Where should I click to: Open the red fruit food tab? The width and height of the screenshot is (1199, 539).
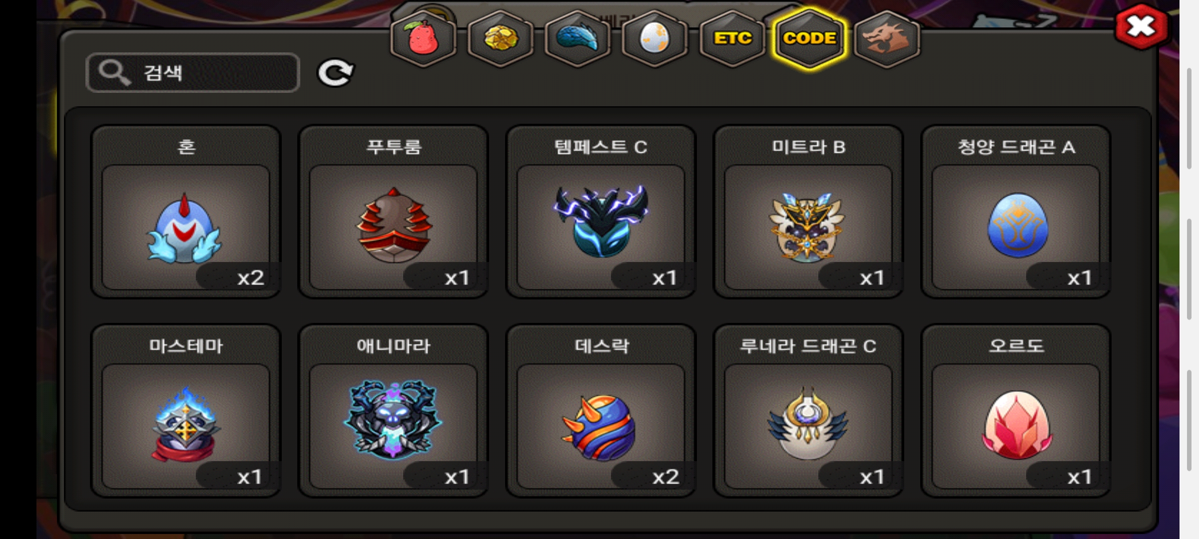coord(423,38)
